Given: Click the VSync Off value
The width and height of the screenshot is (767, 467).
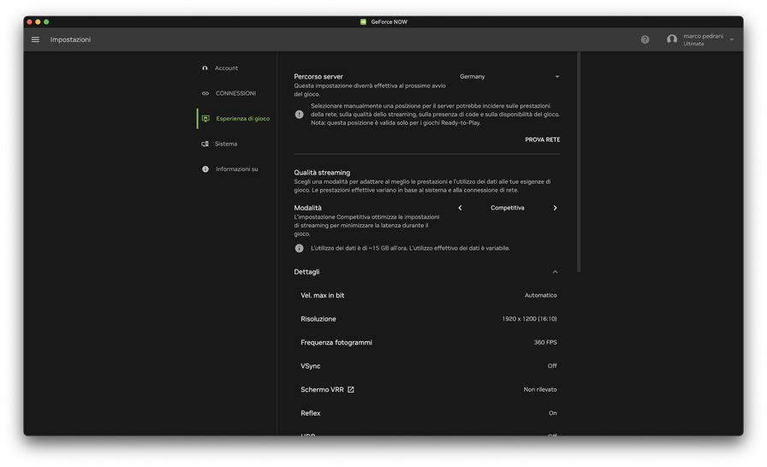Looking at the screenshot, I should coord(552,366).
